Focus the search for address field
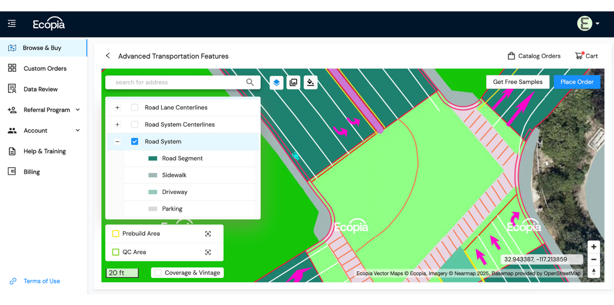 pos(183,82)
